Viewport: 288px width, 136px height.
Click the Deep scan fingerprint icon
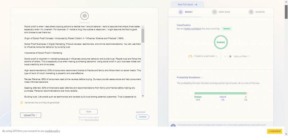84,16
